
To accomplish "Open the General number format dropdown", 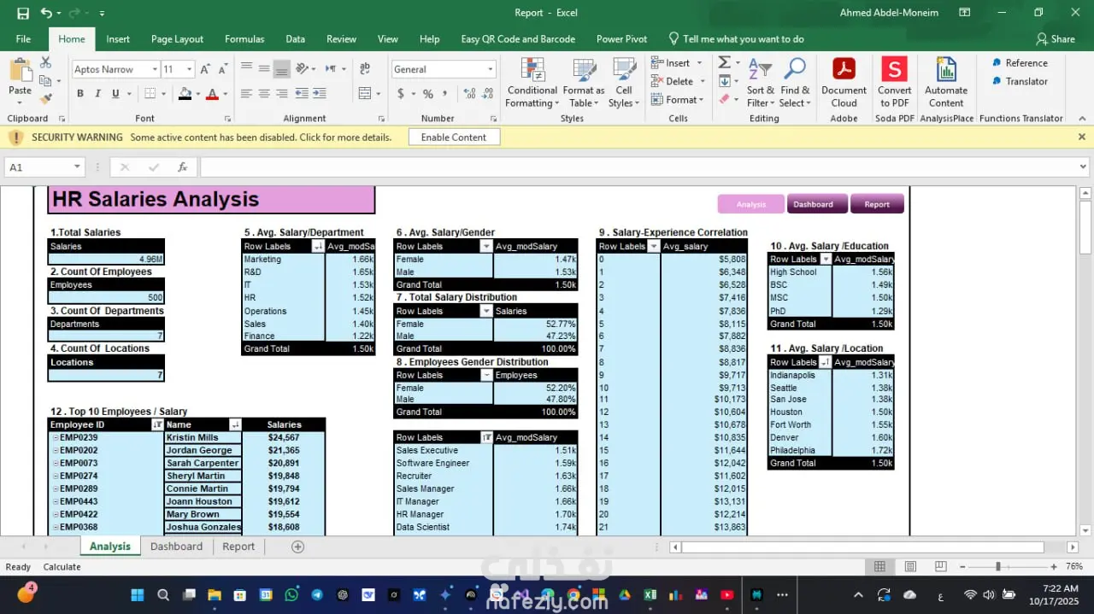I will click(491, 69).
